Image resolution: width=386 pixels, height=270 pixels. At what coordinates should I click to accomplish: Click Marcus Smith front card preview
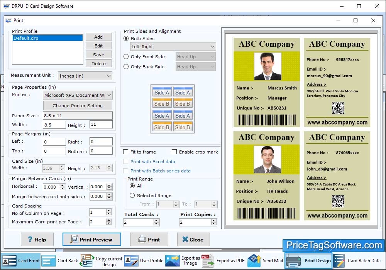[x=267, y=83]
